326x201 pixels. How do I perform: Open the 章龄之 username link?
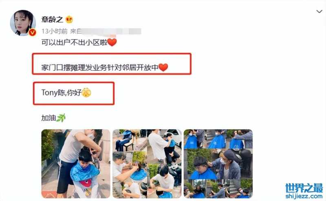[x=52, y=20]
